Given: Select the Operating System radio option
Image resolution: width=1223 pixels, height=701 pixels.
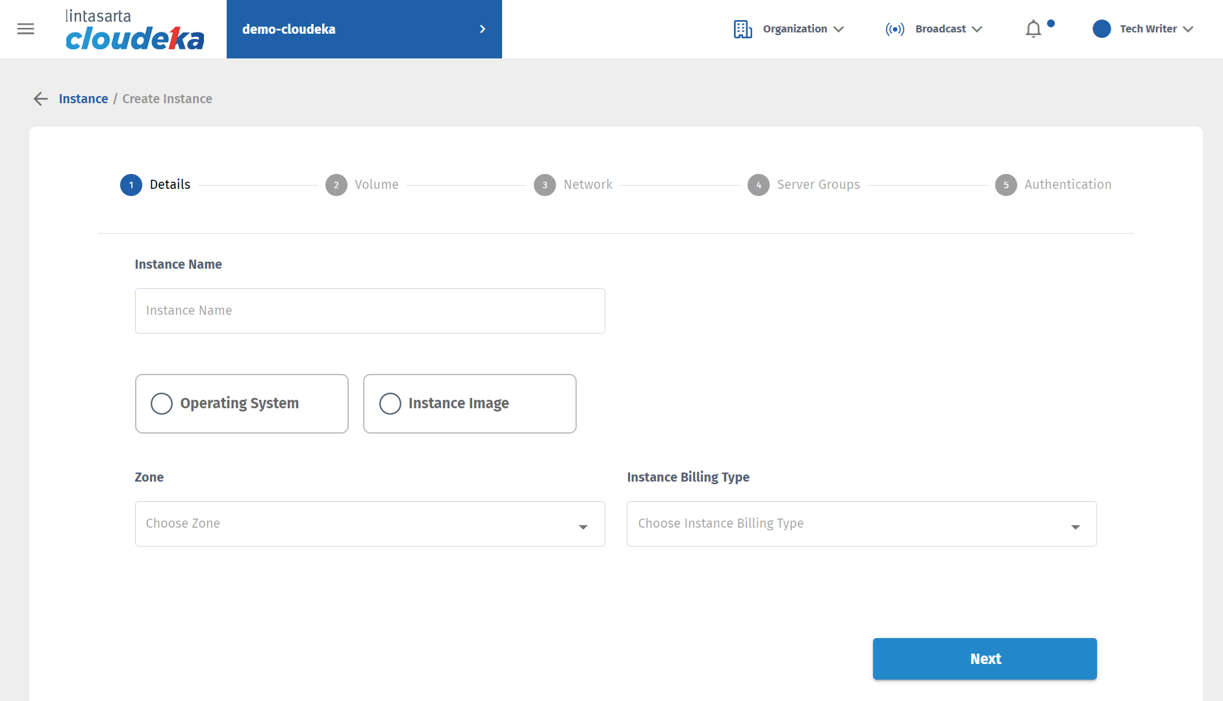Looking at the screenshot, I should tap(162, 404).
